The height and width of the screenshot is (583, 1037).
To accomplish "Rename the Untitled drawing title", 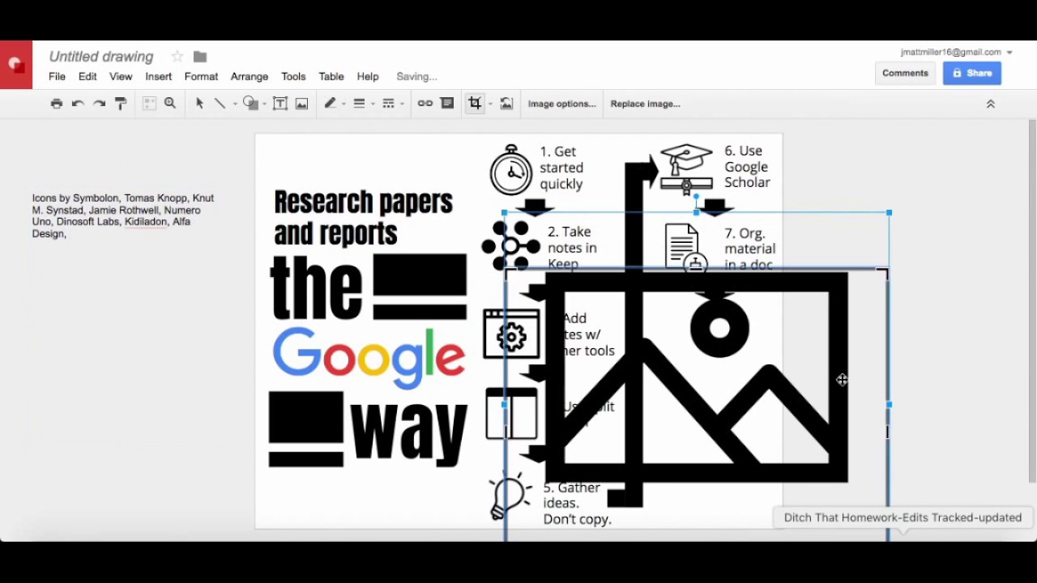I will point(101,57).
